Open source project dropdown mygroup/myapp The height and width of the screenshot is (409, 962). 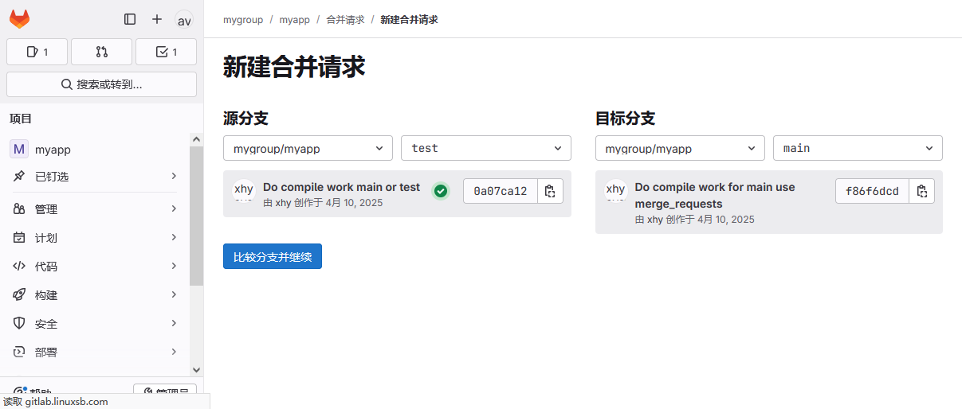click(x=308, y=148)
